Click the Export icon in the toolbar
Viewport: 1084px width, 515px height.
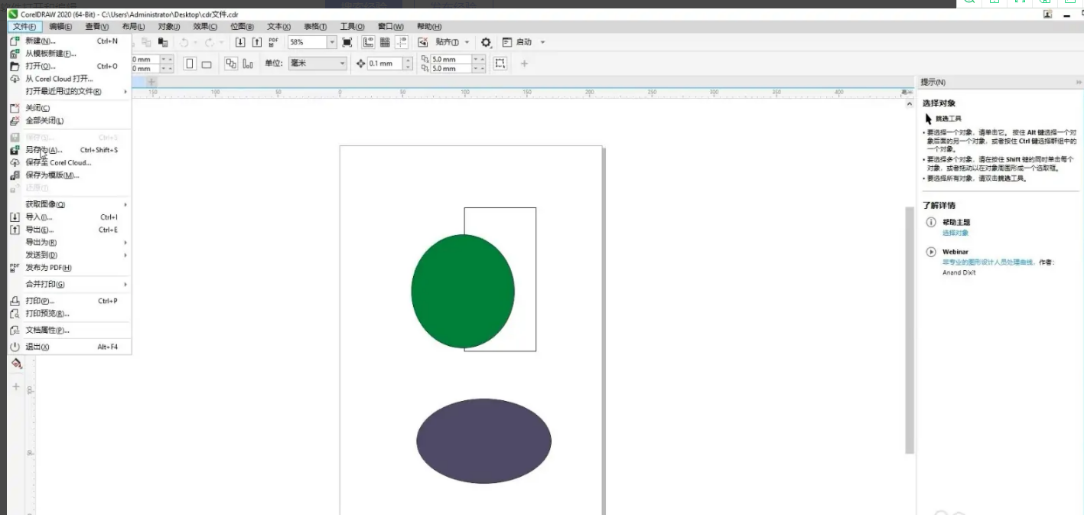point(257,42)
